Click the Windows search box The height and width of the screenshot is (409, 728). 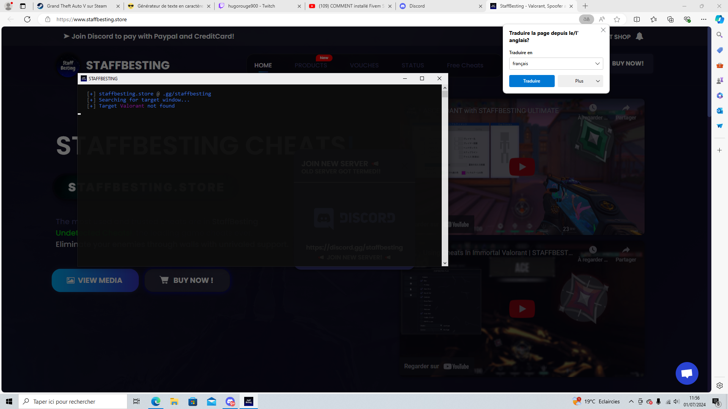click(73, 401)
